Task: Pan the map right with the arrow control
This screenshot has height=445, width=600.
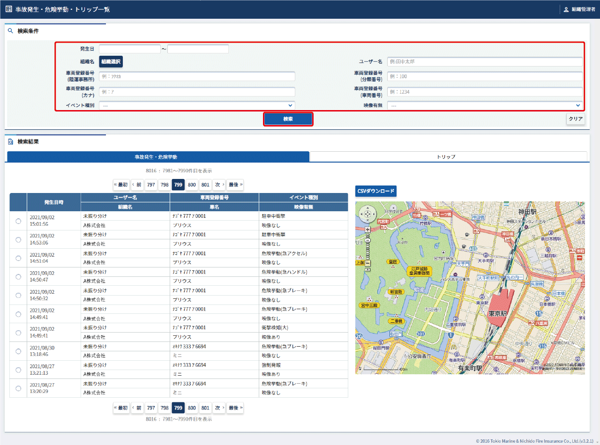Action: pos(373,215)
